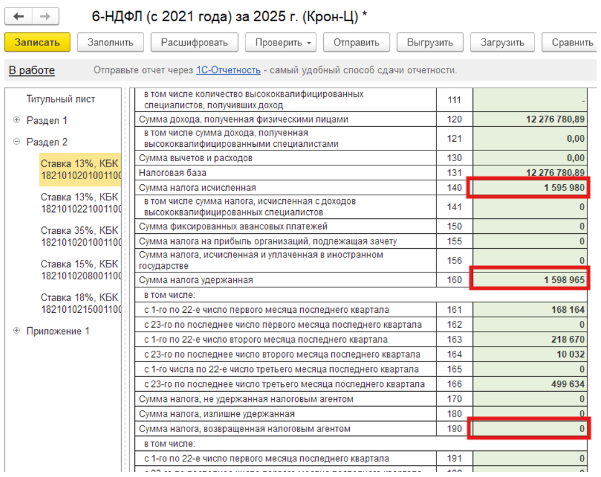The width and height of the screenshot is (601, 477).
Task: Select the Сумма налога удержанная value cell
Action: 528,280
